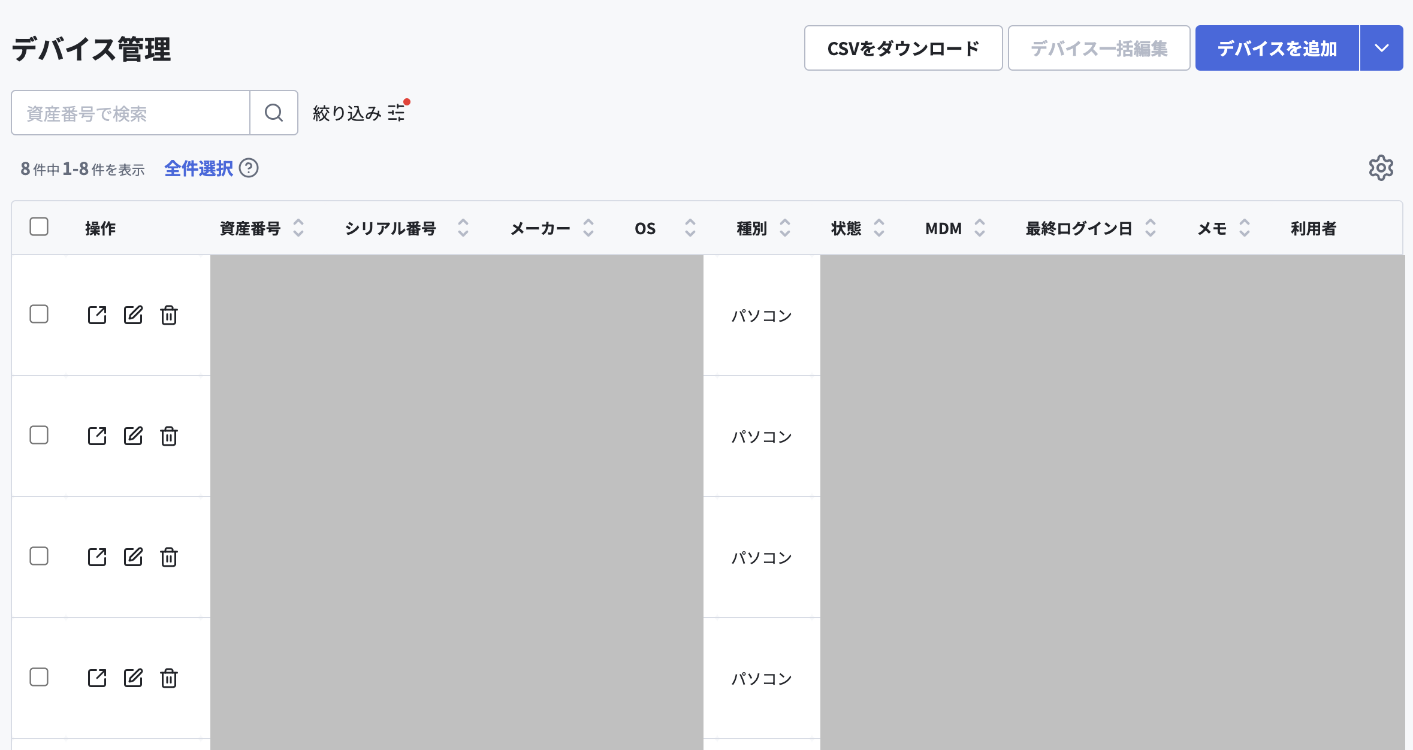This screenshot has height=750, width=1413.
Task: Sort by 最終ログイン日 column
Action: [1151, 228]
